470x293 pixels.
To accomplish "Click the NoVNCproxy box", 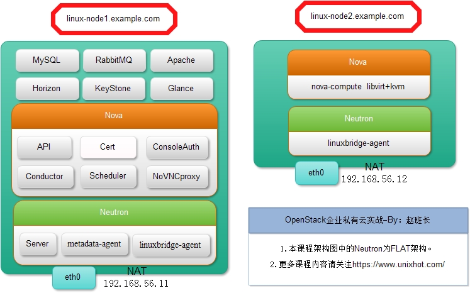I will click(x=177, y=177).
